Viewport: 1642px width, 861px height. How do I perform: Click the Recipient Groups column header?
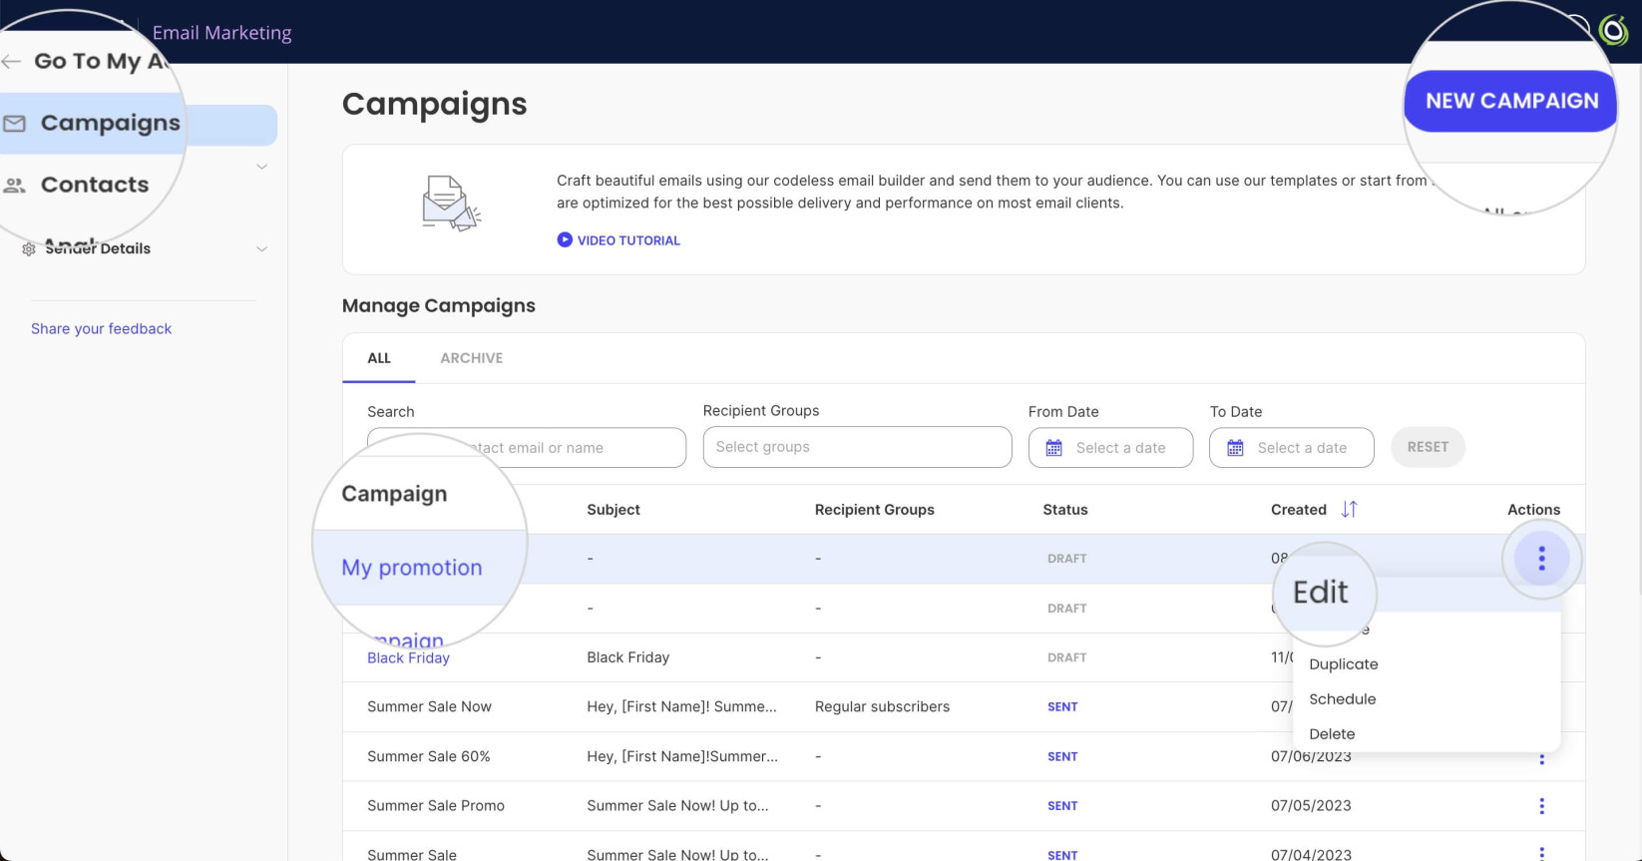click(875, 509)
